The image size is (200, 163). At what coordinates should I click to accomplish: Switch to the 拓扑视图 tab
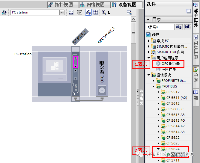click(x=63, y=5)
